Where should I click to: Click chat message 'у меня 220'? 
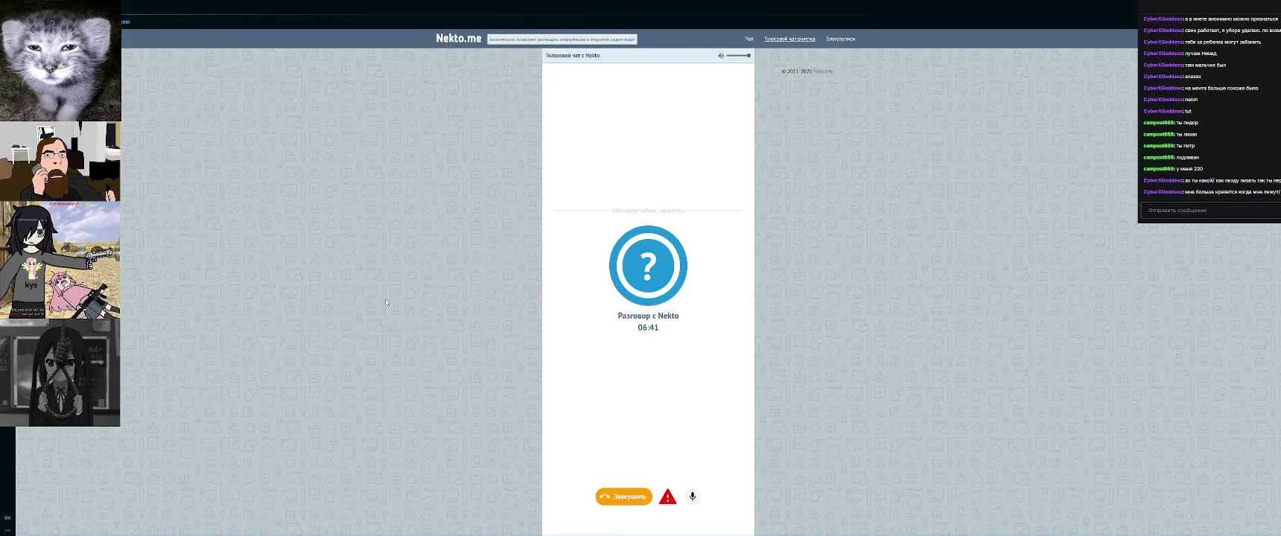(x=1189, y=169)
